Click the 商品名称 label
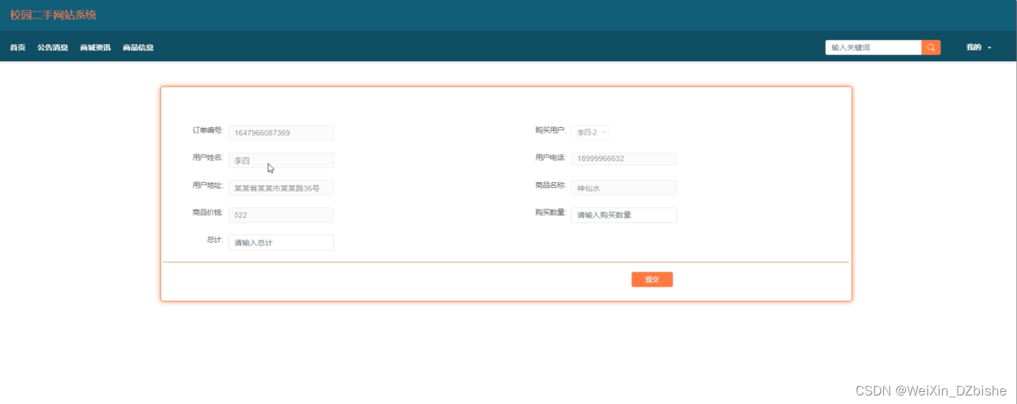Image resolution: width=1017 pixels, height=404 pixels. click(550, 186)
